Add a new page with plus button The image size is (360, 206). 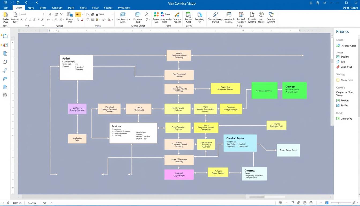click(x=52, y=203)
